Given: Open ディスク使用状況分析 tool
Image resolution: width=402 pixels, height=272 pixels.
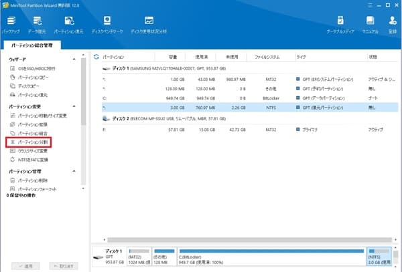Looking at the screenshot, I should (149, 25).
